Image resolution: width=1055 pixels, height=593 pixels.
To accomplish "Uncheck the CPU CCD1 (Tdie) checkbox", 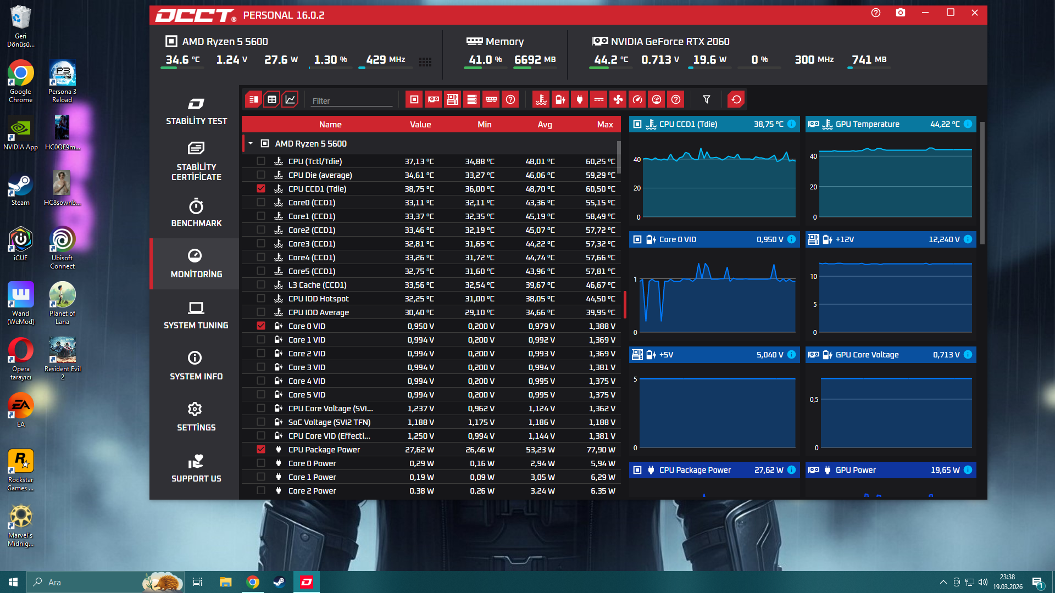I will pos(261,189).
